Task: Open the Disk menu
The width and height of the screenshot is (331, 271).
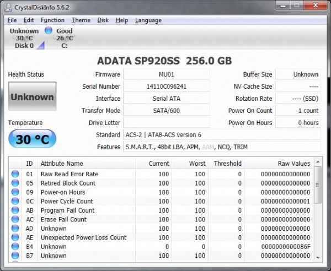Action: (103, 20)
